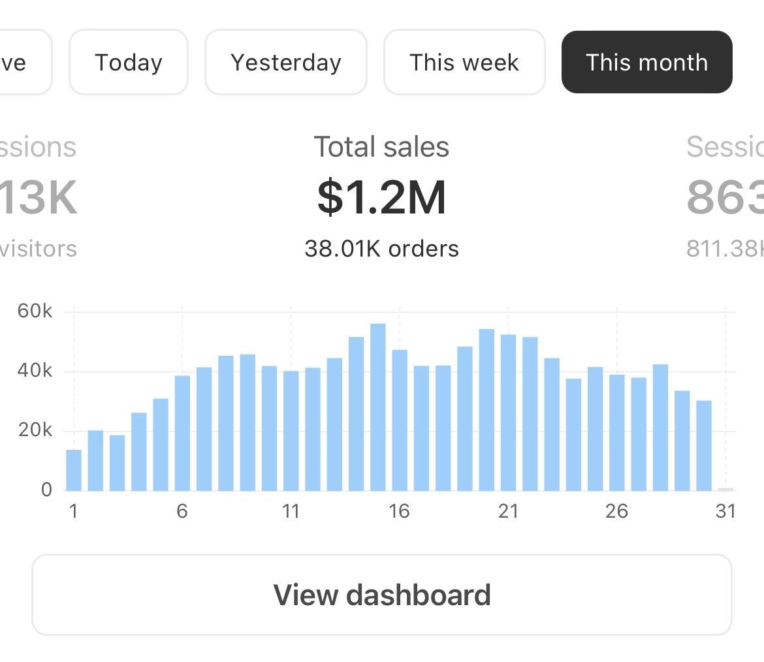Open the sessions card showing visitors
Screen dimensions: 764x662
[38, 196]
